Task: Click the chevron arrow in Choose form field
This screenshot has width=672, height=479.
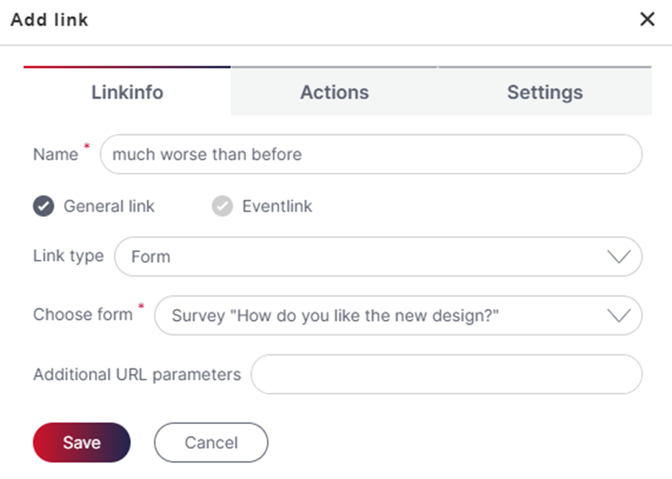Action: pos(619,316)
